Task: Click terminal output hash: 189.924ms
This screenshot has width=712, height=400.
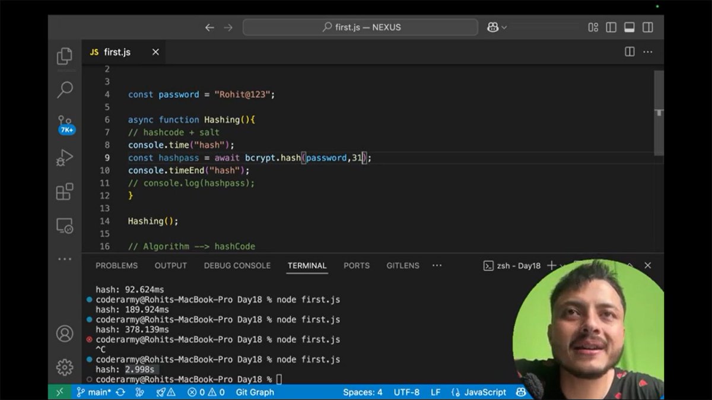Action: coord(132,310)
